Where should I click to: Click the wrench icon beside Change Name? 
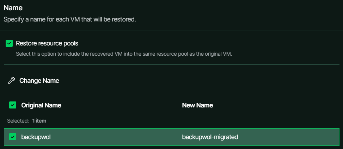[11, 81]
